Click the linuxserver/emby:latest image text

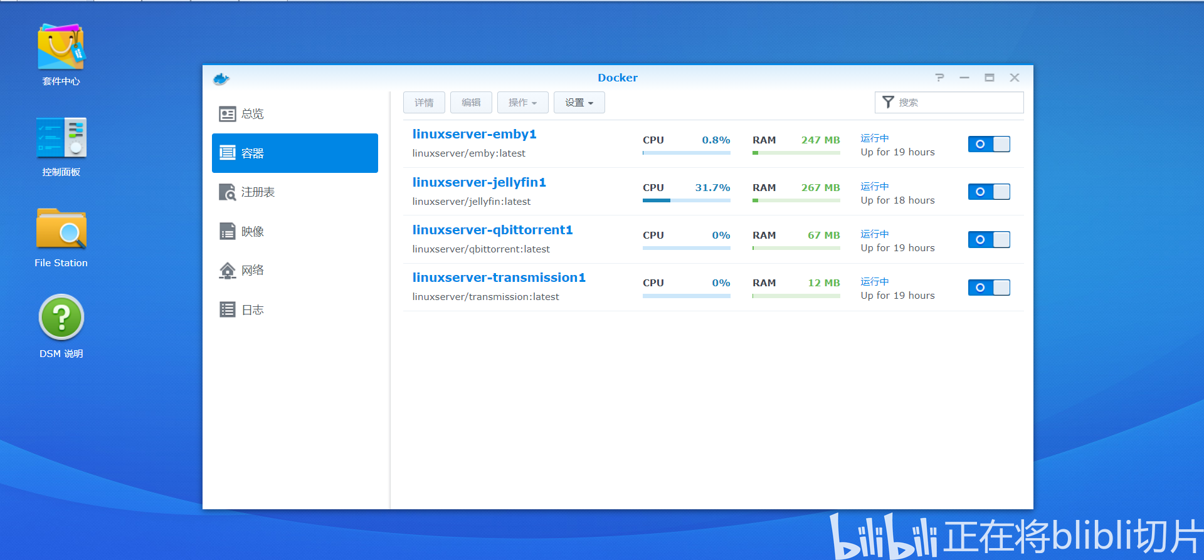[x=468, y=153]
